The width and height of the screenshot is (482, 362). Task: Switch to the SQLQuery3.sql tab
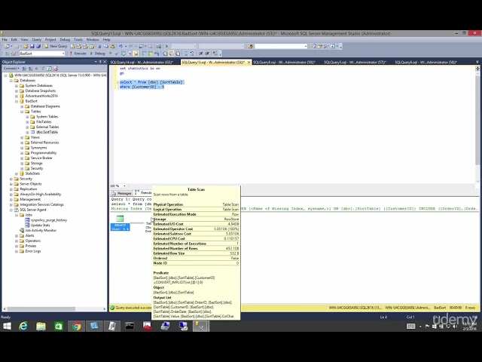(355, 62)
